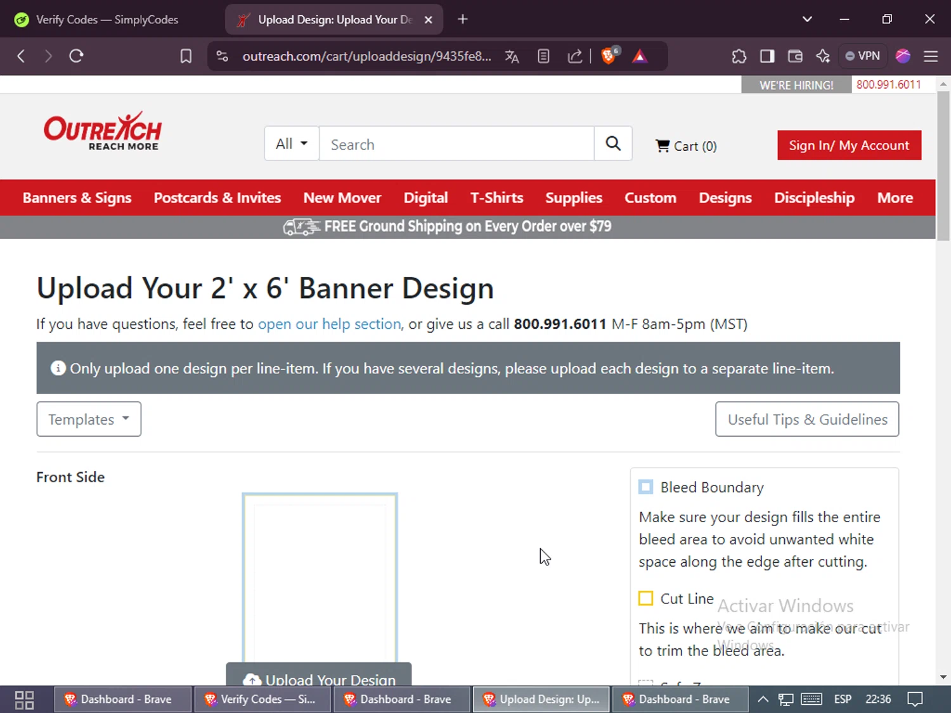This screenshot has height=713, width=951.
Task: Switch to Verify Codes taskbar window
Action: (262, 699)
